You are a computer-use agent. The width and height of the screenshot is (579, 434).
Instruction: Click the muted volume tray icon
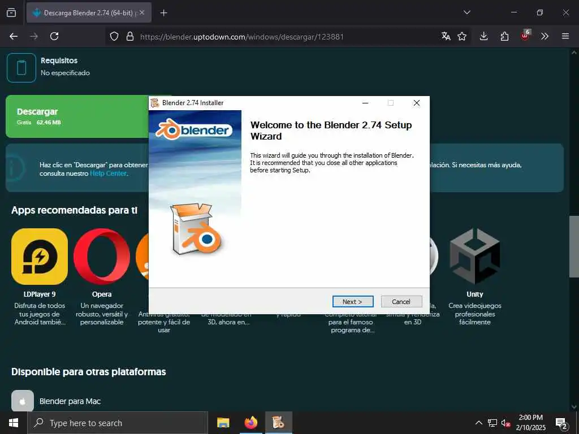pyautogui.click(x=506, y=423)
